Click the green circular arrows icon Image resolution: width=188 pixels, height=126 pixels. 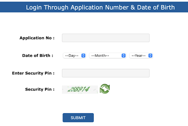(x=105, y=89)
